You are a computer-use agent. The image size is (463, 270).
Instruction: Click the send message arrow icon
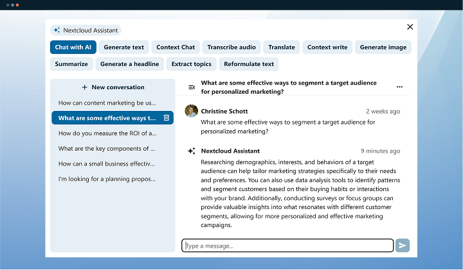(x=402, y=246)
